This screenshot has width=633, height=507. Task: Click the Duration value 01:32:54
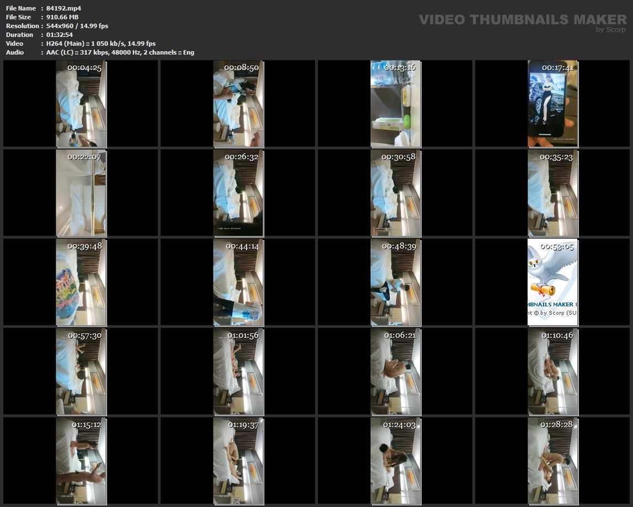click(x=60, y=35)
